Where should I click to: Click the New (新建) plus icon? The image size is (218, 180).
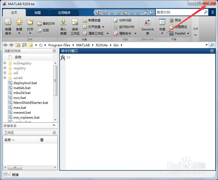click(19, 22)
